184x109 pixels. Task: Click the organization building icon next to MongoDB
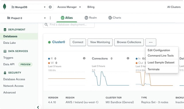point(13,7)
